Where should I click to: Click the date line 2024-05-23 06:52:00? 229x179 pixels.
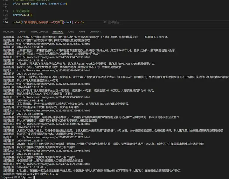coord(24,74)
